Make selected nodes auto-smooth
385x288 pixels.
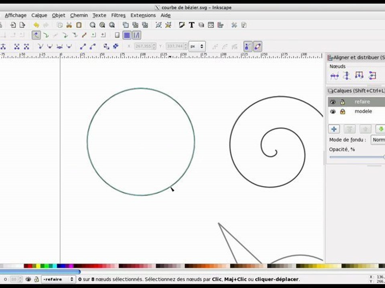pyautogui.click(x=69, y=46)
